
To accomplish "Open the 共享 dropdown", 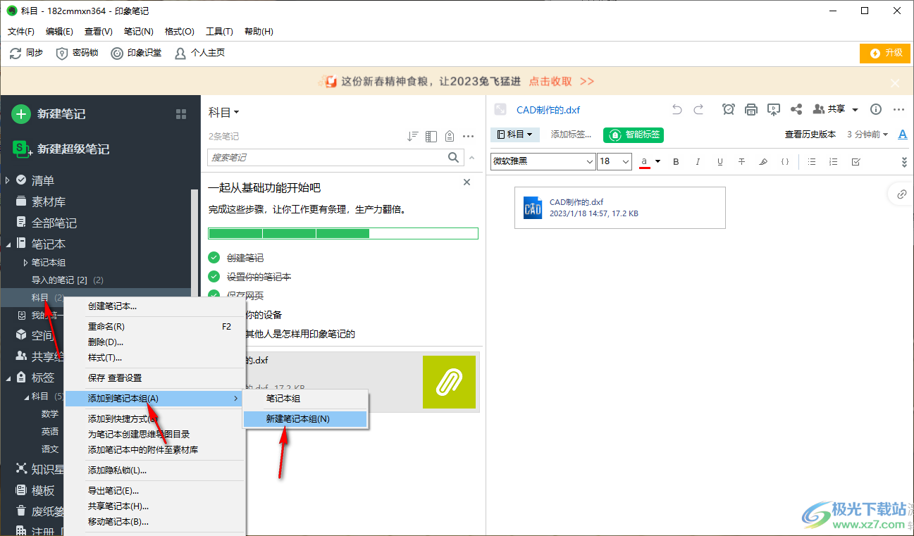I will 836,109.
